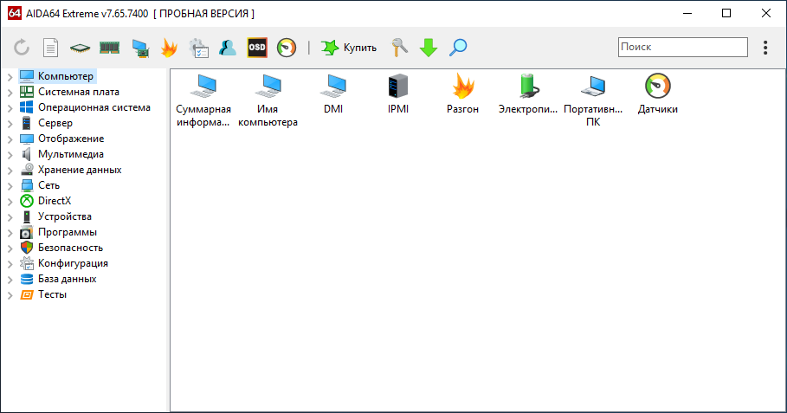Open the Report page icon in toolbar
The width and height of the screenshot is (787, 413).
point(51,48)
